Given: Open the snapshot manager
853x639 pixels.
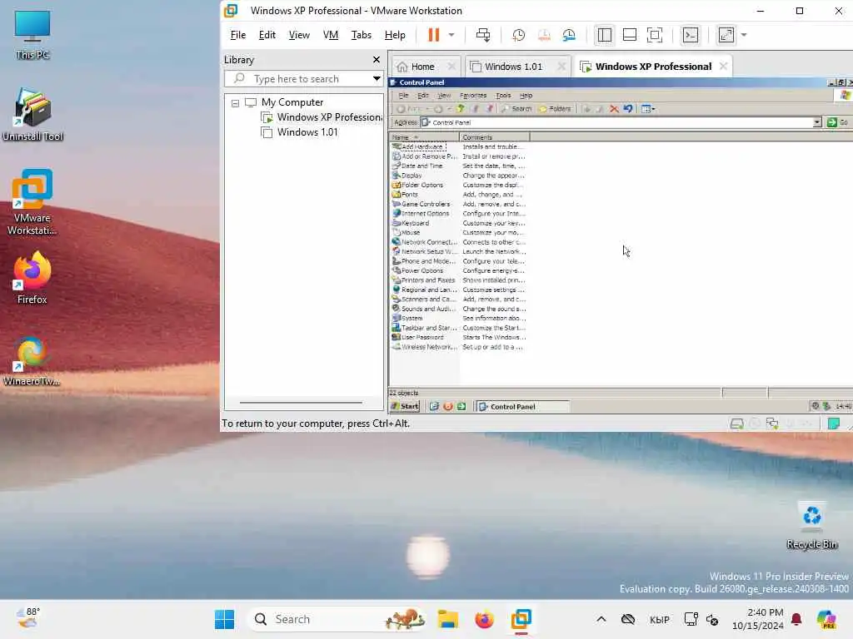Looking at the screenshot, I should point(569,35).
